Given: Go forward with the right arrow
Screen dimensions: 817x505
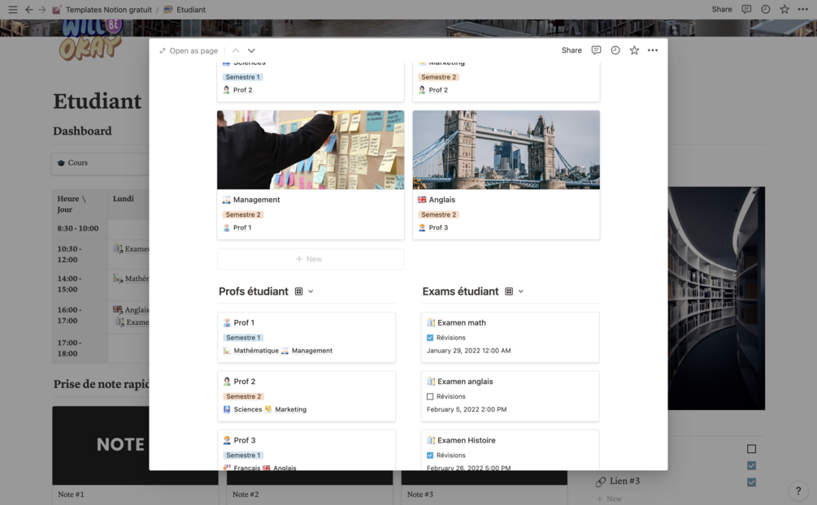Looking at the screenshot, I should tap(42, 10).
